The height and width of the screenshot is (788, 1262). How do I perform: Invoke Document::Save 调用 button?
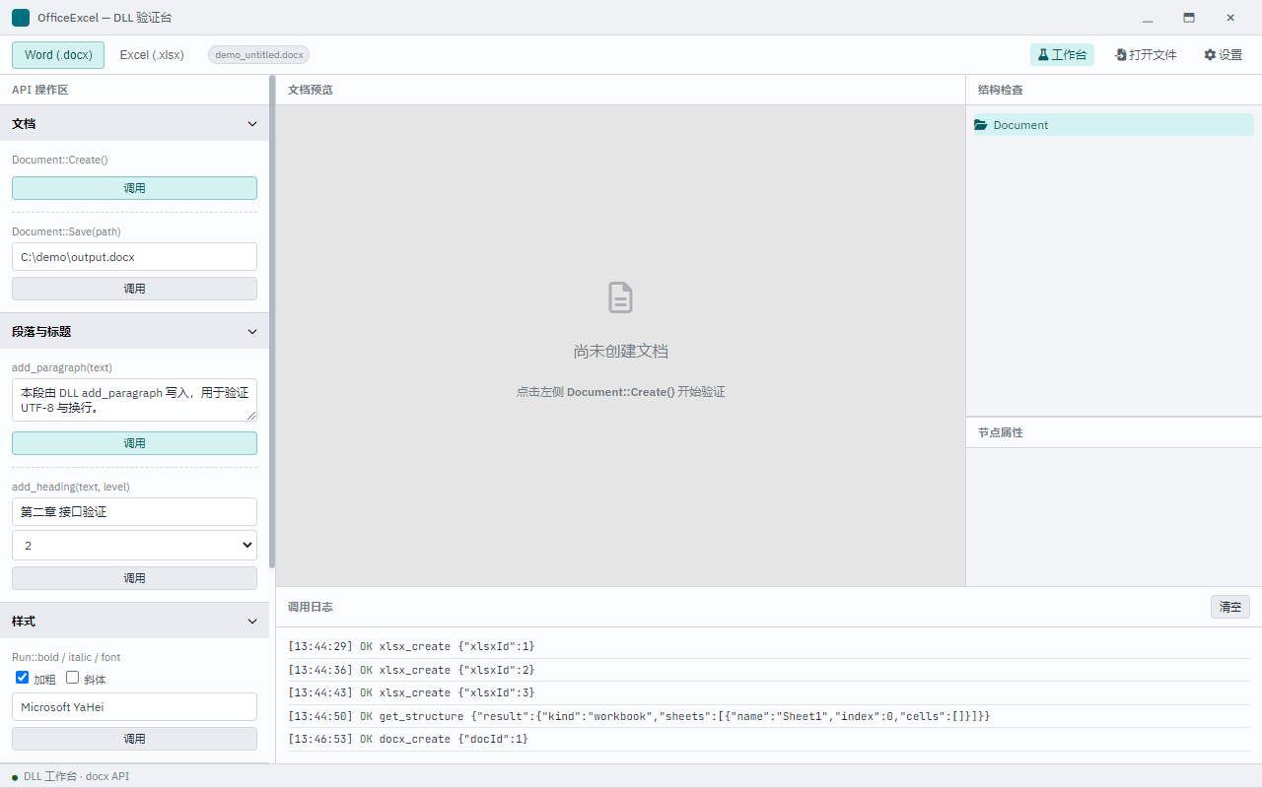click(134, 289)
